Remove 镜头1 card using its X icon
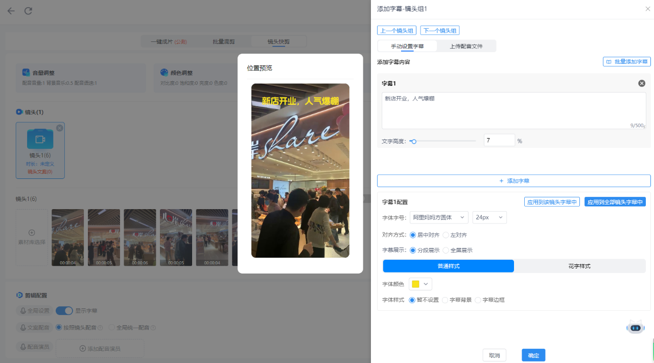The height and width of the screenshot is (363, 654). click(x=59, y=128)
